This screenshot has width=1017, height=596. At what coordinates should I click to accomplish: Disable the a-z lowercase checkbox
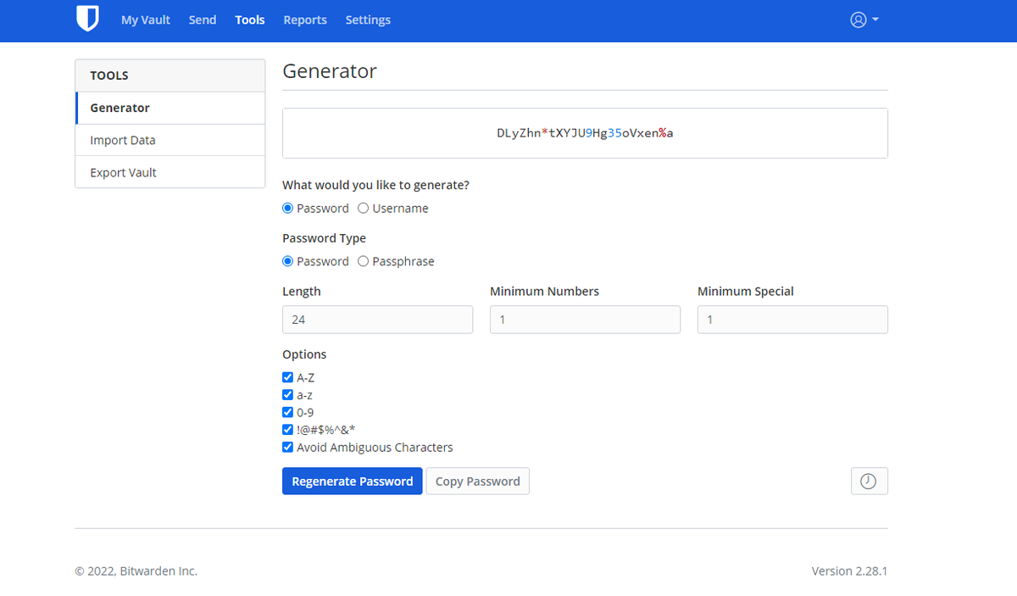[x=287, y=394]
